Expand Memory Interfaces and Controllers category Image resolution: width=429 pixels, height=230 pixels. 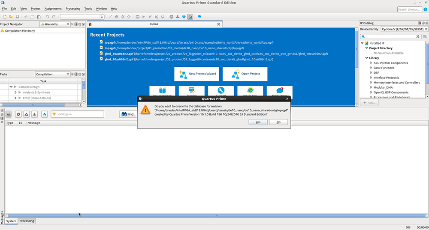click(371, 83)
